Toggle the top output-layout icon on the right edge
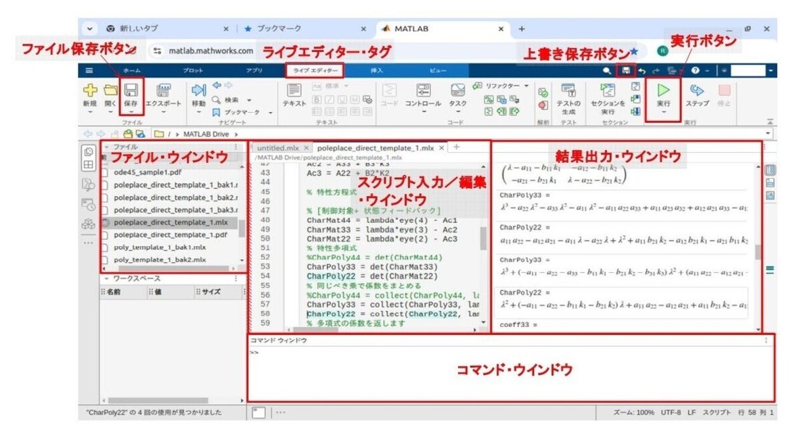Screen dimensions: 812x425 click(x=770, y=170)
